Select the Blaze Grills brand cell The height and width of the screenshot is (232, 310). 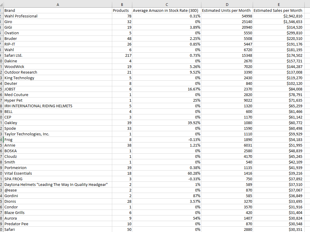pos(58,212)
